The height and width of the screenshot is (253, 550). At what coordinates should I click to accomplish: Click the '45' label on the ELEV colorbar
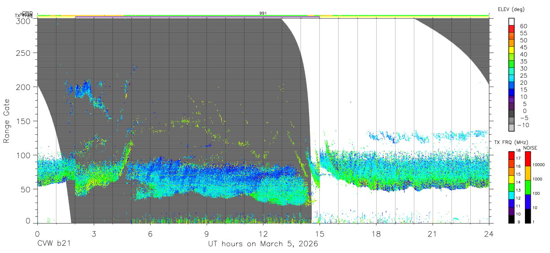click(x=523, y=47)
